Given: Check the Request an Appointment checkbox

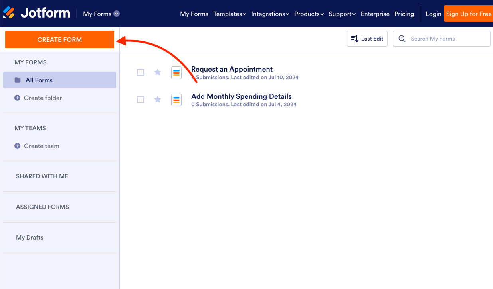Looking at the screenshot, I should coord(141,72).
